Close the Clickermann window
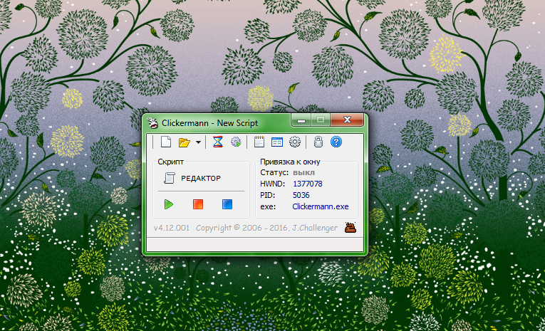 347,120
